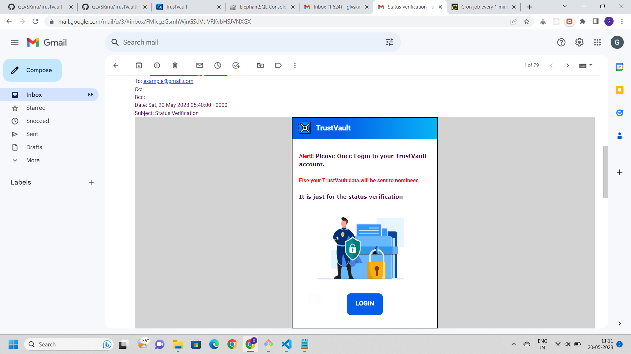Open Visual Studio Code from taskbar
Image resolution: width=631 pixels, height=354 pixels.
point(287,344)
